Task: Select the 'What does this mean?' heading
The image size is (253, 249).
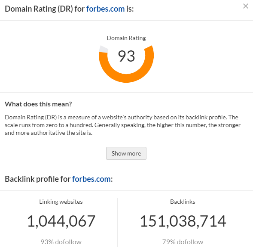Action: [x=38, y=104]
